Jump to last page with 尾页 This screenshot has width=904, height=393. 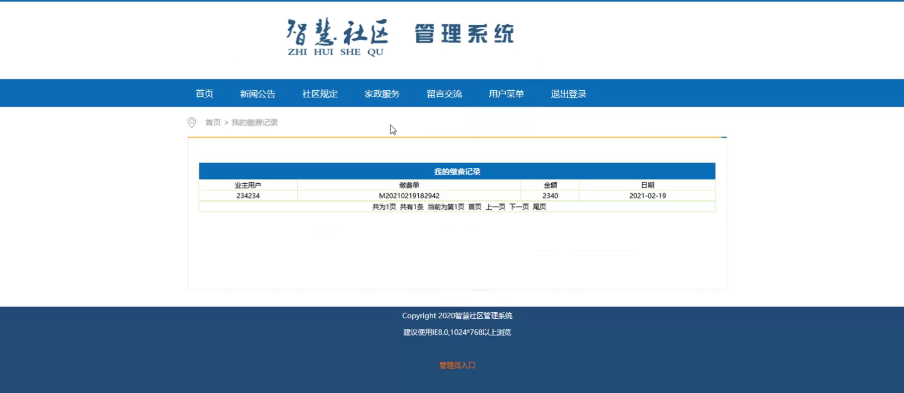pyautogui.click(x=539, y=207)
